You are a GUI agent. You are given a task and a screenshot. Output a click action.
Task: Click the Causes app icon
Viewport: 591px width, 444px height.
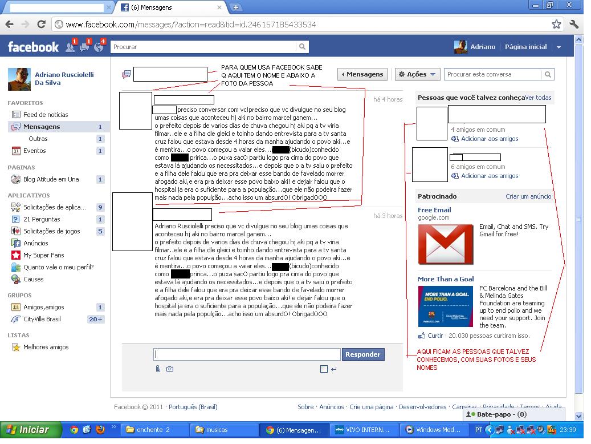(x=16, y=280)
